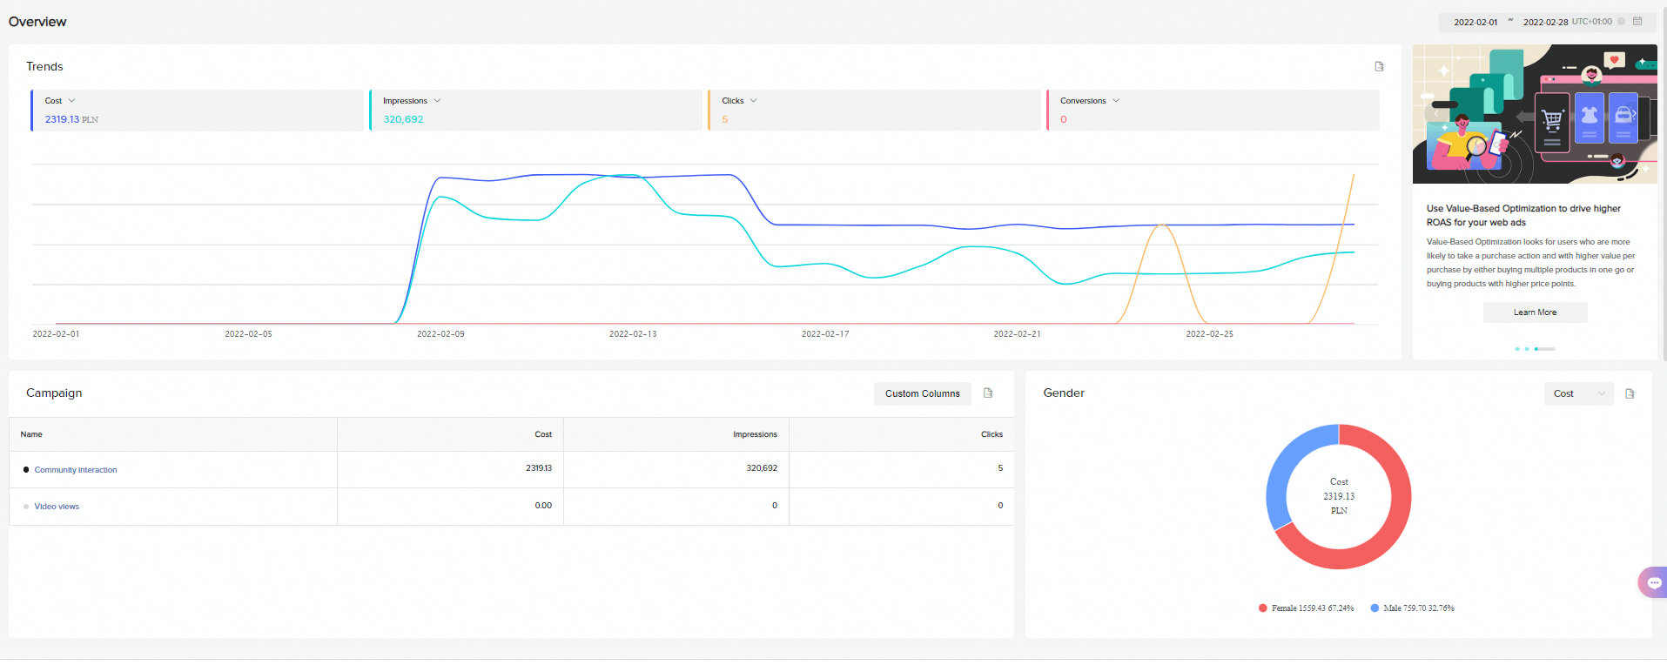The image size is (1667, 665).
Task: Export the Trends chart data
Action: click(1379, 66)
